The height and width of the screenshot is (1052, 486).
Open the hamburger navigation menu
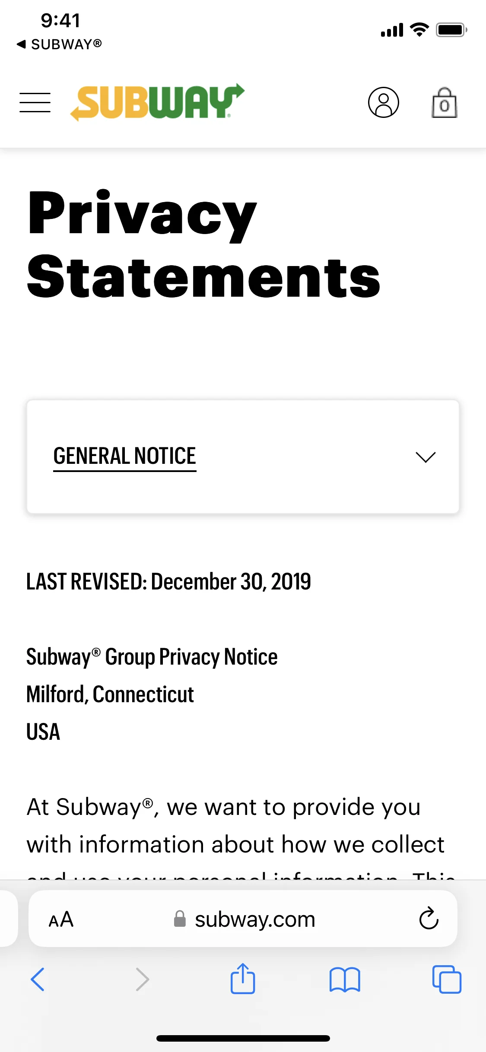pos(35,102)
